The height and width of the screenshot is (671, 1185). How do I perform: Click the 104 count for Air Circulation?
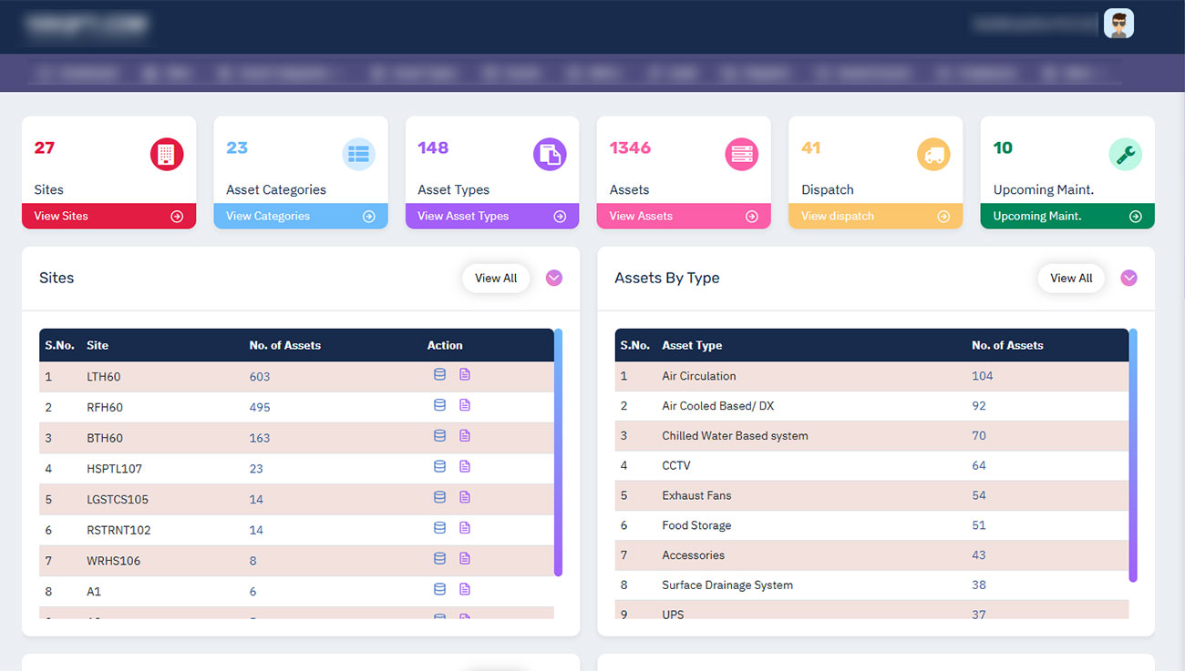pyautogui.click(x=982, y=376)
